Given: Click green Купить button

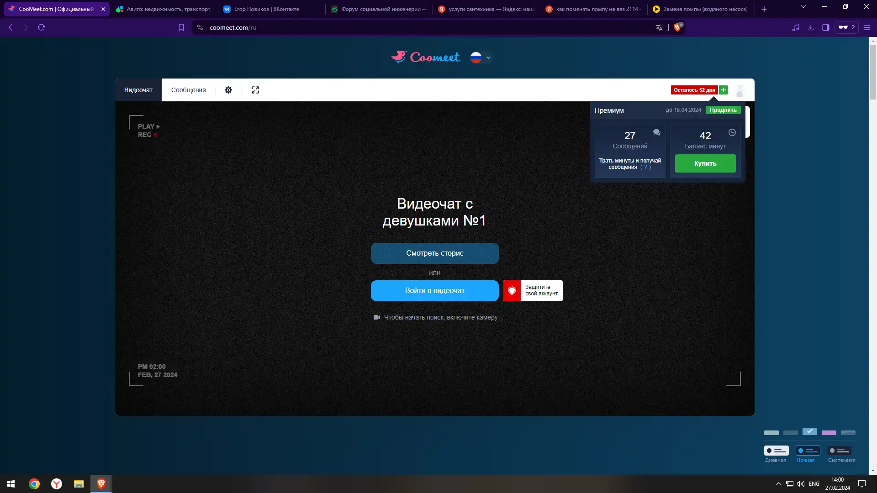Looking at the screenshot, I should coord(705,163).
